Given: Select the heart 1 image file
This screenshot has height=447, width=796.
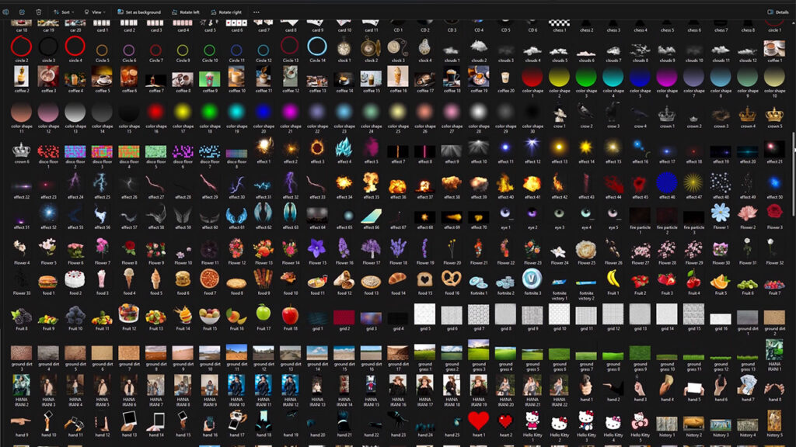Looking at the screenshot, I should [x=478, y=422].
